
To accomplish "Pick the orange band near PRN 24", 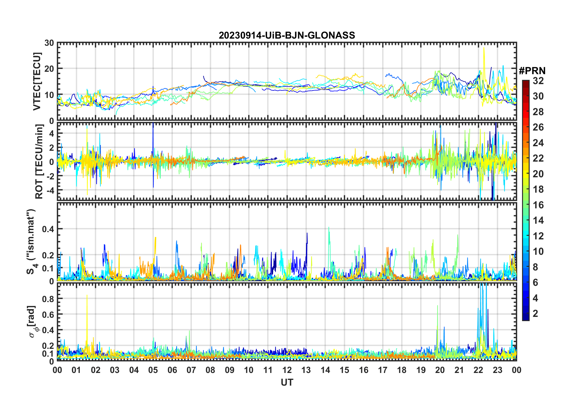I will 526,143.
